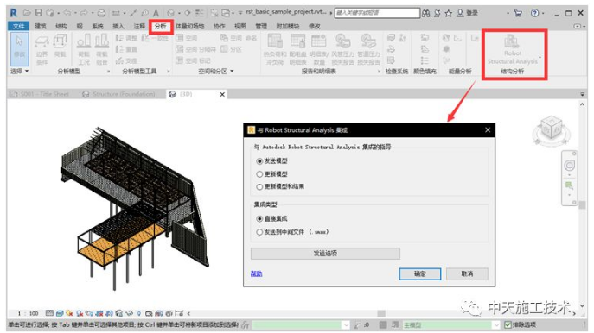Open the Reports and Schedules panel dialog launcher

pyautogui.click(x=380, y=72)
